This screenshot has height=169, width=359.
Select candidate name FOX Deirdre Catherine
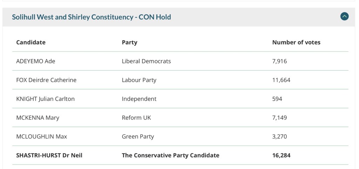46,80
